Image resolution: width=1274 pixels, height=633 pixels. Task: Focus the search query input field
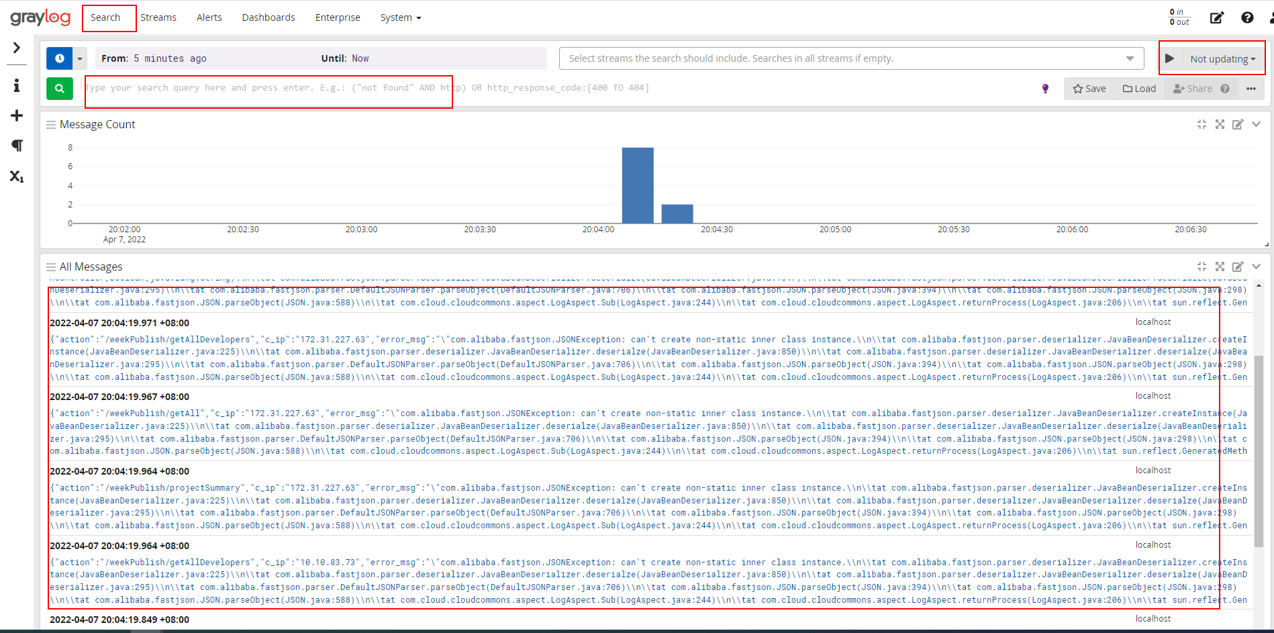pos(557,88)
